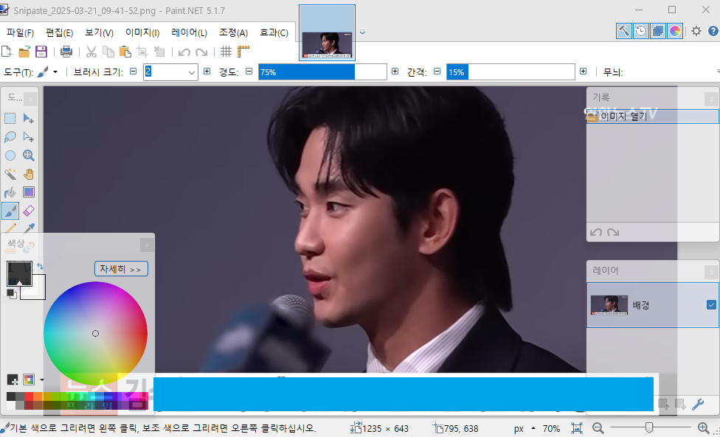Create a new image with New icon
Screen dimensions: 720x437
(7, 52)
